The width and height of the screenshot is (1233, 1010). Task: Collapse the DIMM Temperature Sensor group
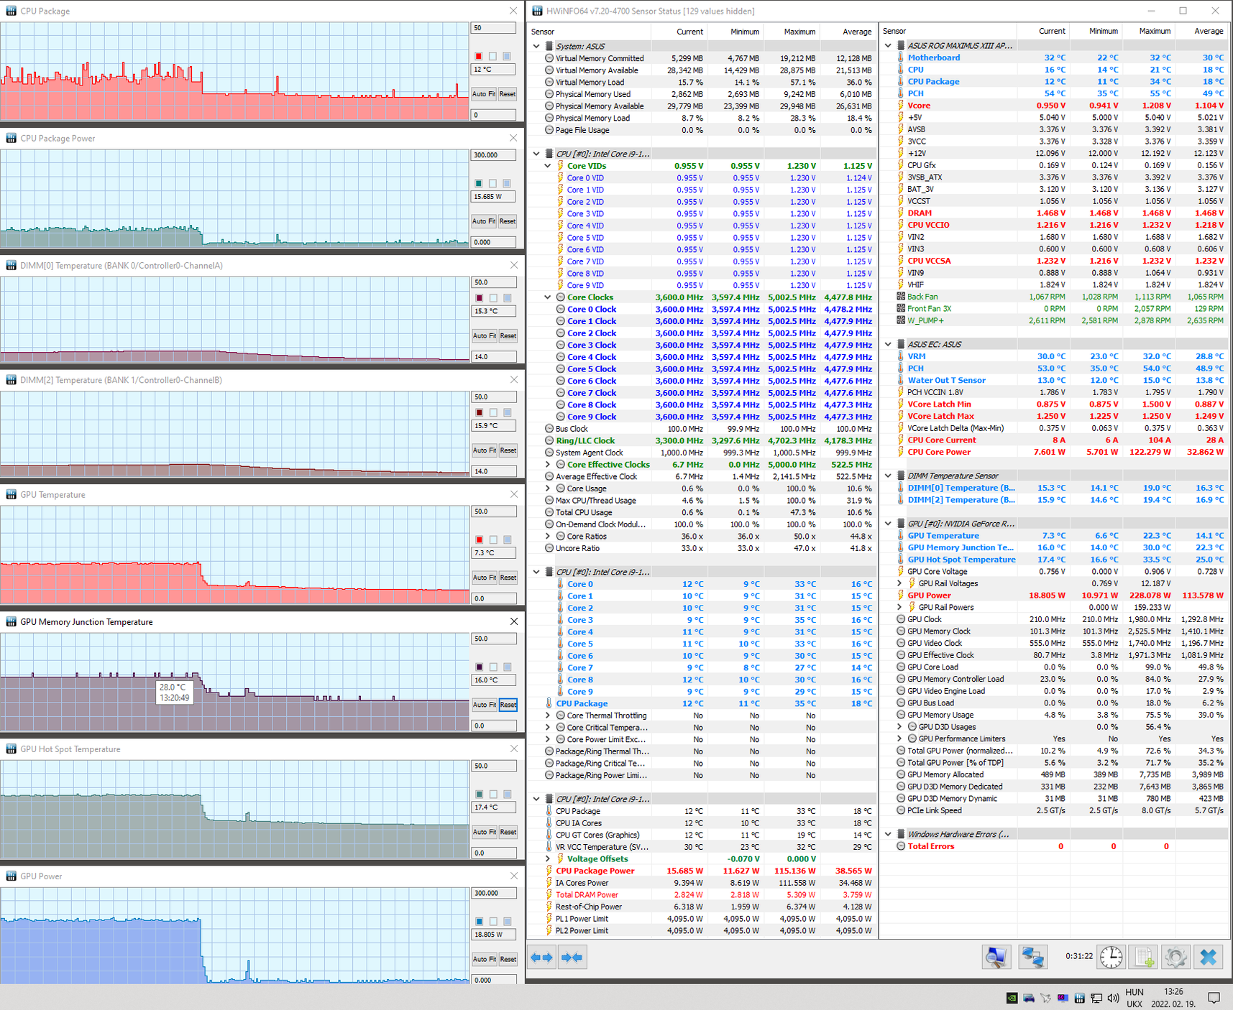(x=888, y=476)
